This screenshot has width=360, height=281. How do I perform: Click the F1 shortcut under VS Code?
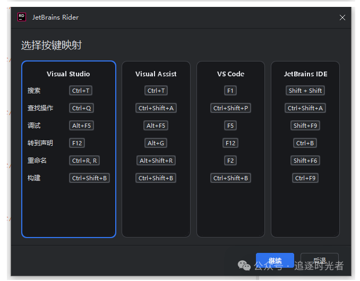click(230, 91)
